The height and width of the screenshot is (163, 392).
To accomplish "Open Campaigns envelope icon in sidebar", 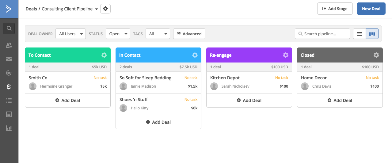I will tap(9, 59).
